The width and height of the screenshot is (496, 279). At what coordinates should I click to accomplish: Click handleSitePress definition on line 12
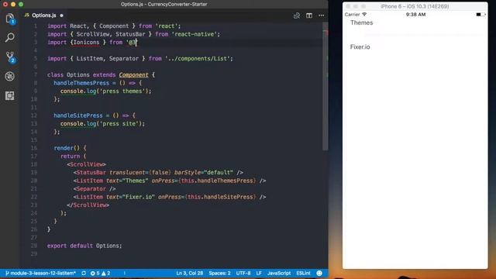coord(78,115)
